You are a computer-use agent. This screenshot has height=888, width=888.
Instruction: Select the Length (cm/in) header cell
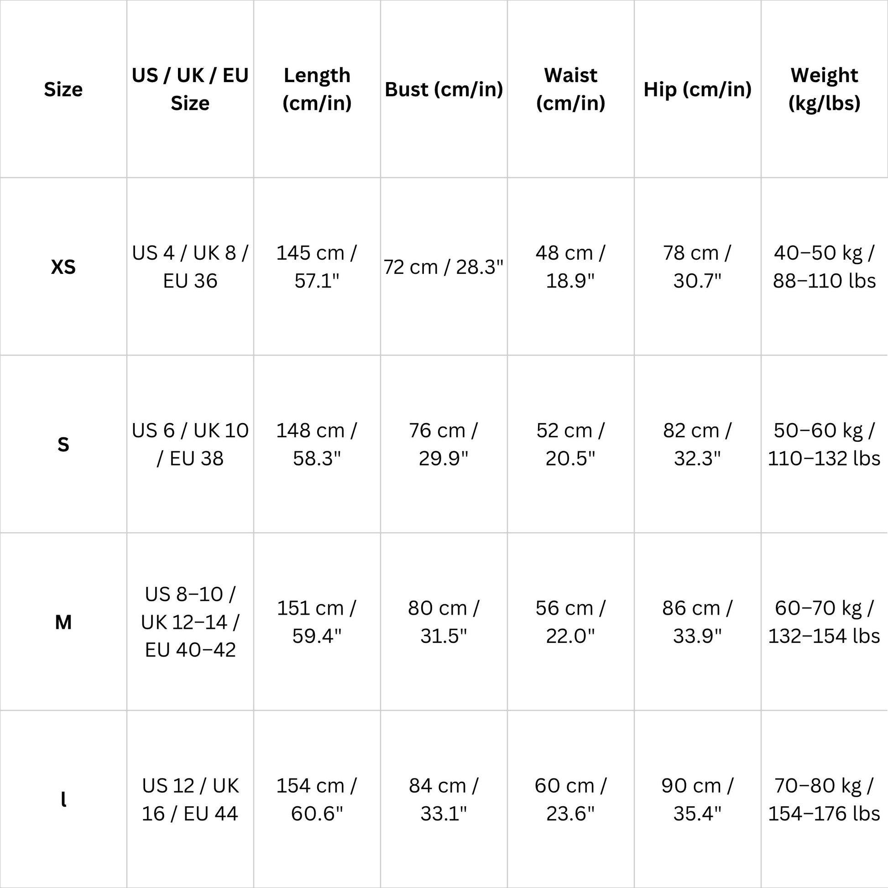[317, 89]
